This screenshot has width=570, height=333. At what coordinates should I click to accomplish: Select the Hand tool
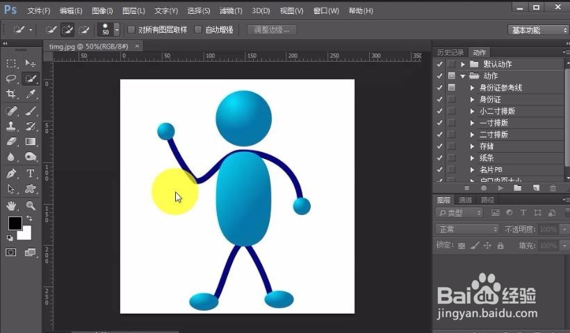pyautogui.click(x=11, y=205)
